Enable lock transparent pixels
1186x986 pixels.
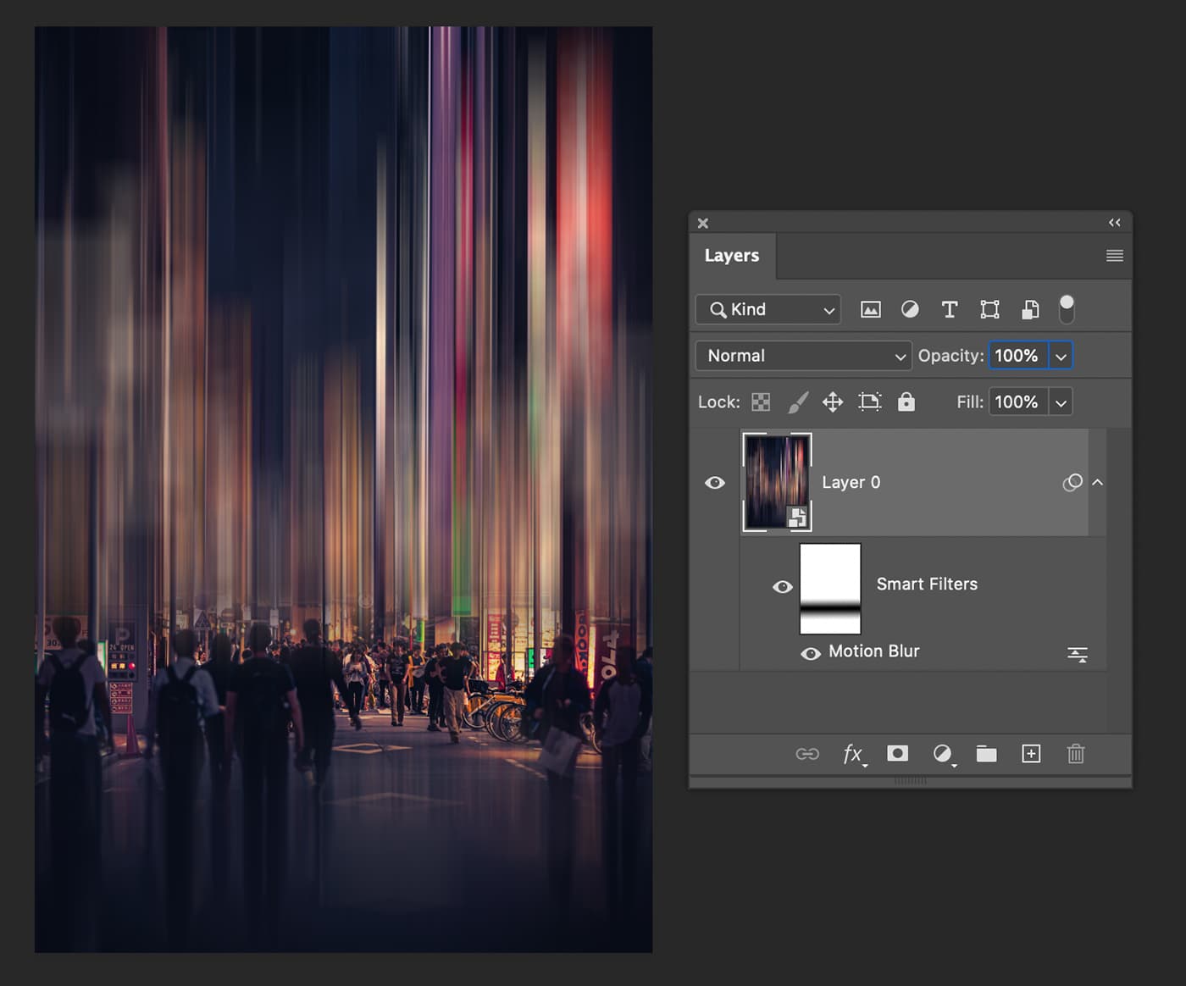[760, 402]
